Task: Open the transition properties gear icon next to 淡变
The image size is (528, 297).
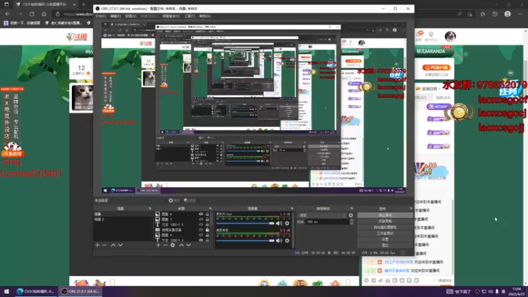Action: 351,215
